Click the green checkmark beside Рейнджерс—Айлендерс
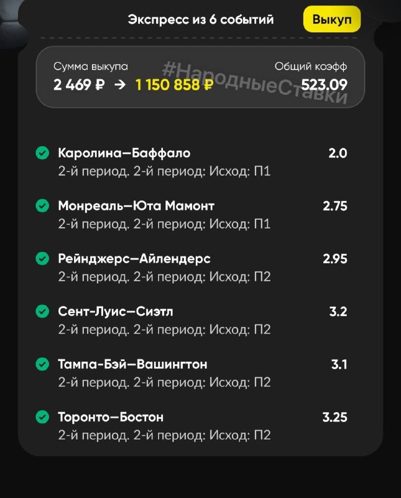 click(42, 258)
